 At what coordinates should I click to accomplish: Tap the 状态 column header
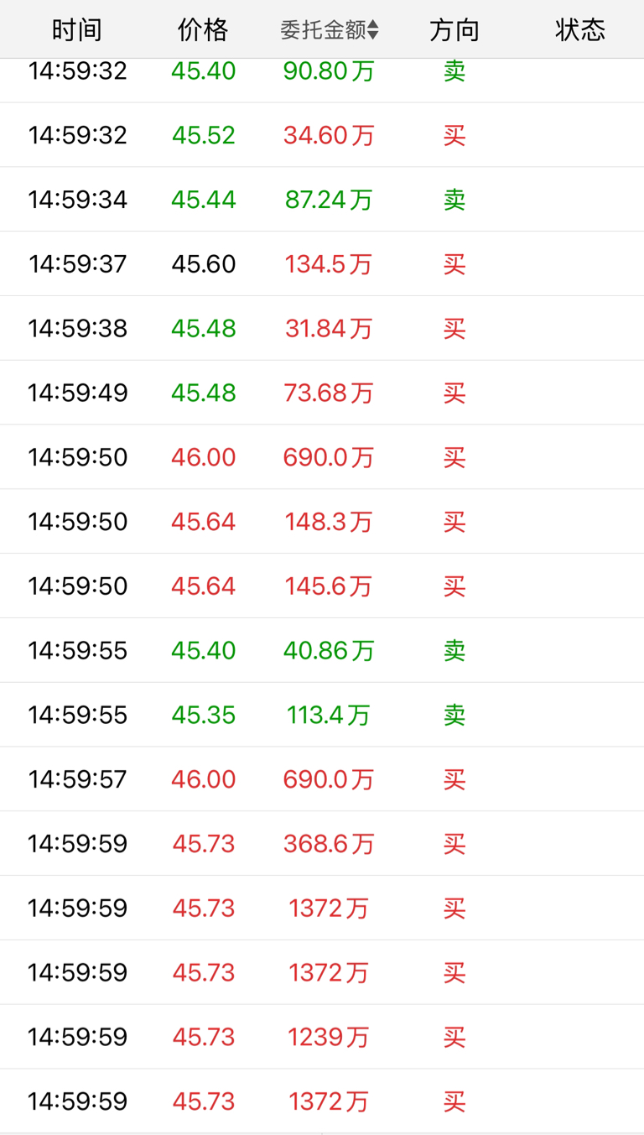(x=579, y=30)
